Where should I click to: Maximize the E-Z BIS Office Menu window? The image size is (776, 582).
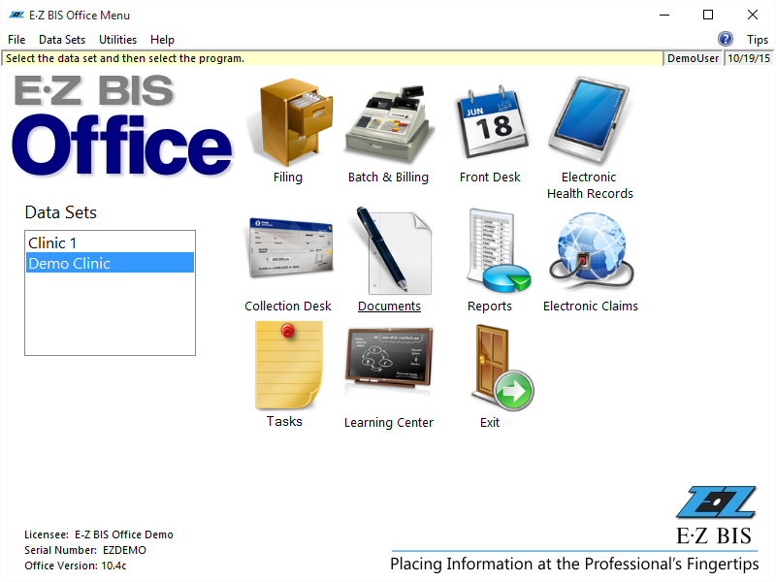tap(708, 15)
